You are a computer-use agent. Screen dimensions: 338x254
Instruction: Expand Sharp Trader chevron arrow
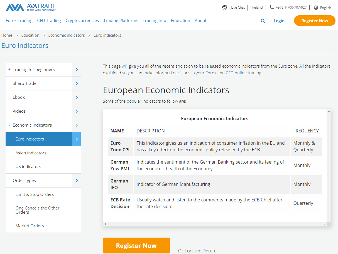(x=77, y=83)
